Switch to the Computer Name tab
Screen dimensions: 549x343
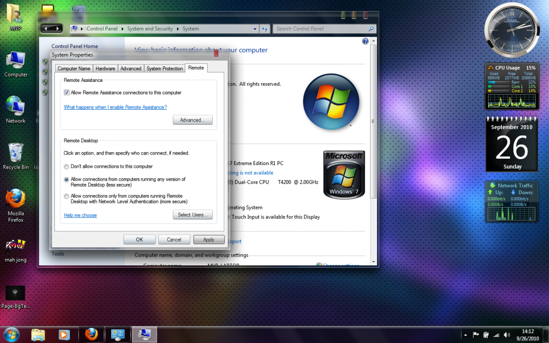(74, 69)
